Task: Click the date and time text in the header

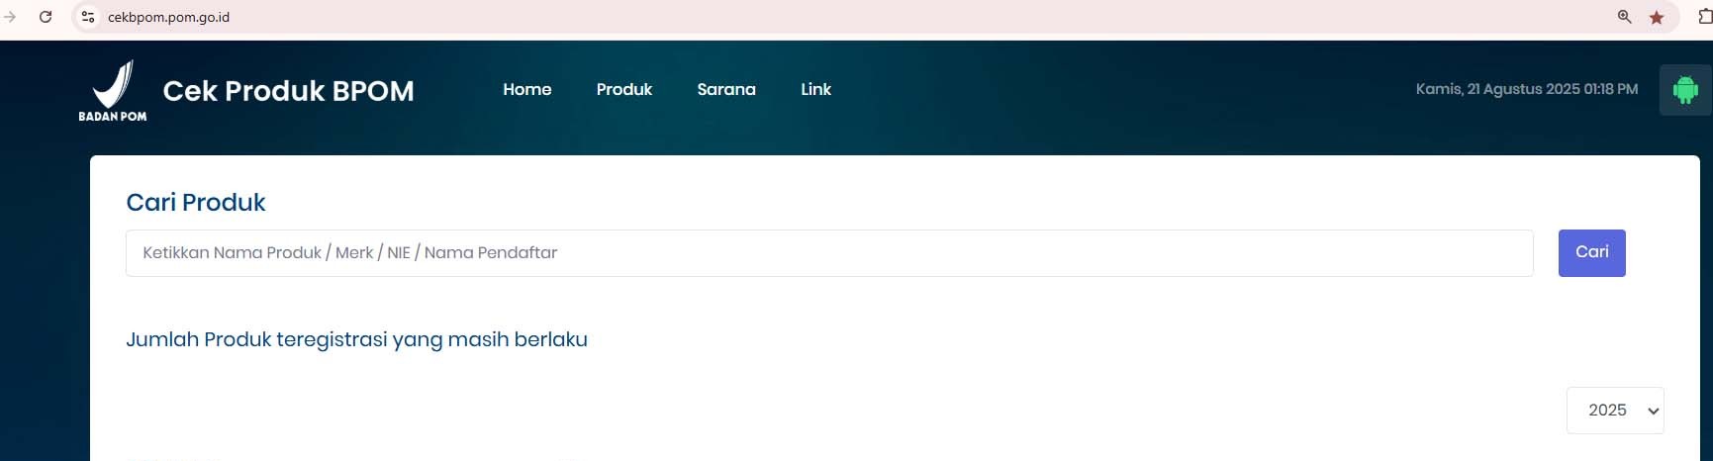Action: point(1526,89)
